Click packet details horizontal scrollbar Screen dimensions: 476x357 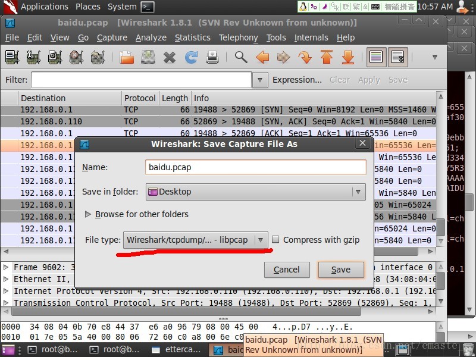186,311
